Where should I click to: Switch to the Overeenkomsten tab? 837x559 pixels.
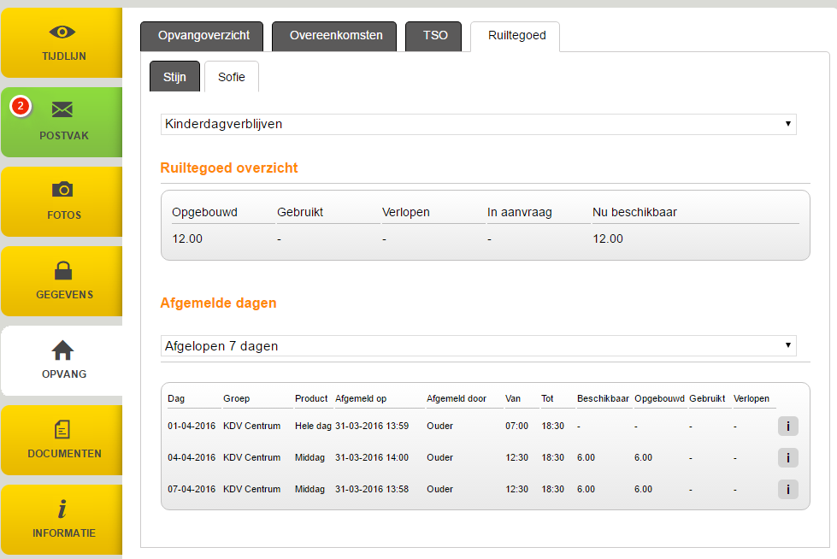334,37
